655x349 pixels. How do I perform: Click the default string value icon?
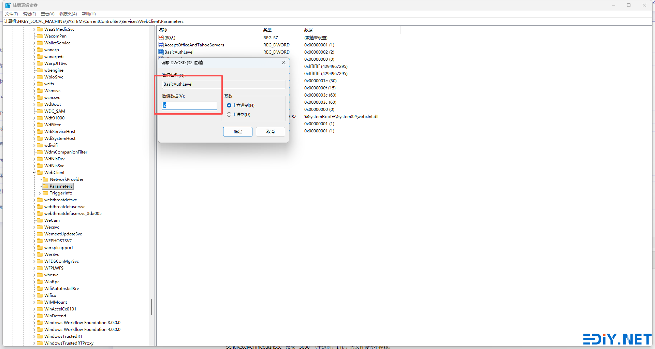click(161, 38)
